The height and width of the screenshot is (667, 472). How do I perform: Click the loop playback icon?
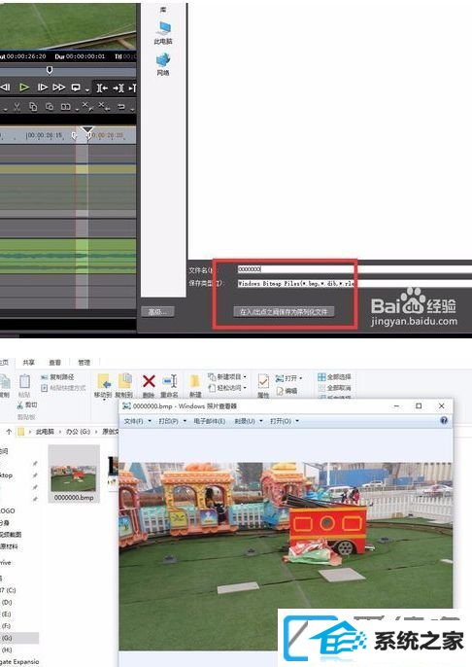pyautogui.click(x=76, y=88)
